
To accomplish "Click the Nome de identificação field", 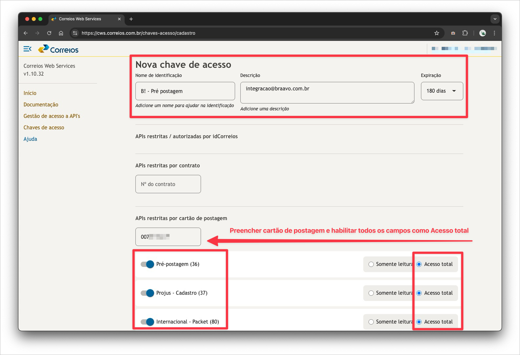I will [185, 91].
